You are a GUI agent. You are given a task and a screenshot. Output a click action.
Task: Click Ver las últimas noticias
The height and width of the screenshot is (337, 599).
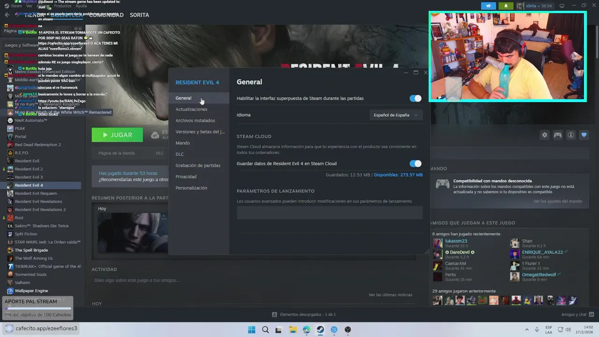pos(390,295)
